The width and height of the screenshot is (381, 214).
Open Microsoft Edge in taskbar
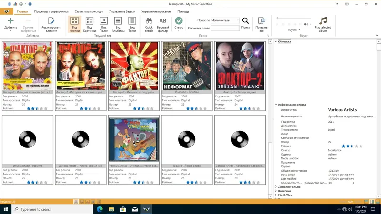click(x=100, y=209)
